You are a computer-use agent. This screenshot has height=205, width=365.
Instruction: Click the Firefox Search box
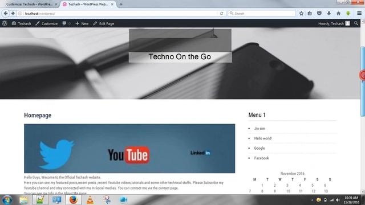point(262,14)
